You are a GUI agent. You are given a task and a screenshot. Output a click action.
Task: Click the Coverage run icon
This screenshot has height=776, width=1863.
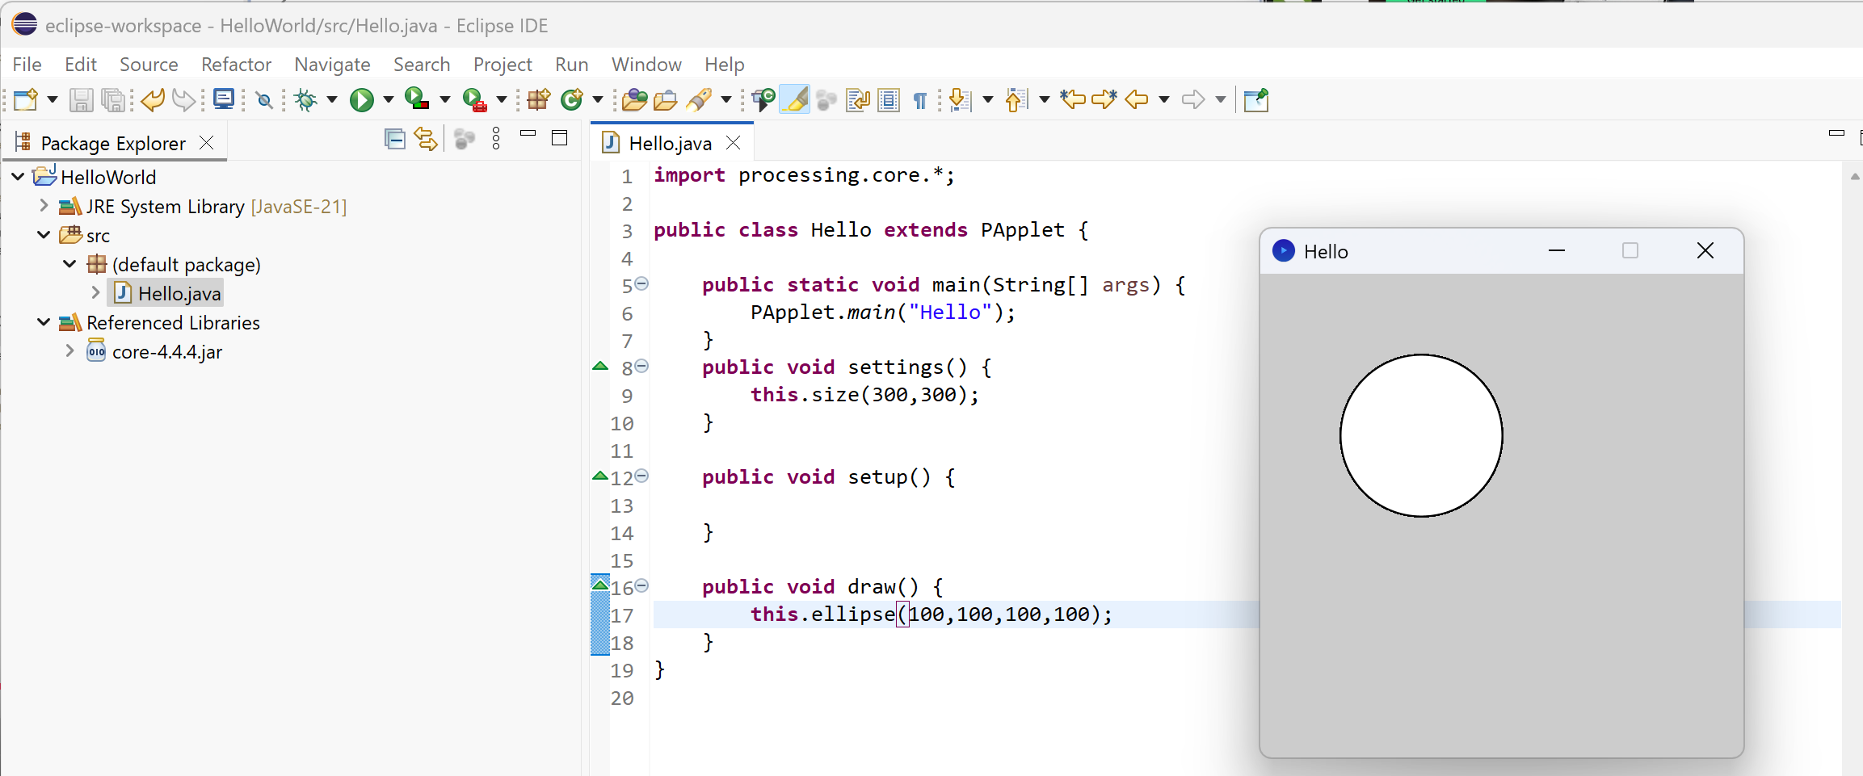point(417,99)
